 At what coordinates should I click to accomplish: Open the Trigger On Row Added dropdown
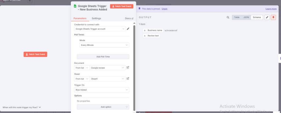pyautogui.click(x=102, y=90)
